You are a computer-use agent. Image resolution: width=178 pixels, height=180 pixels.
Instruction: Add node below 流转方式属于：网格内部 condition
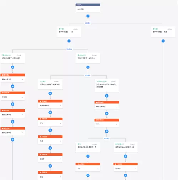coord(12,67)
